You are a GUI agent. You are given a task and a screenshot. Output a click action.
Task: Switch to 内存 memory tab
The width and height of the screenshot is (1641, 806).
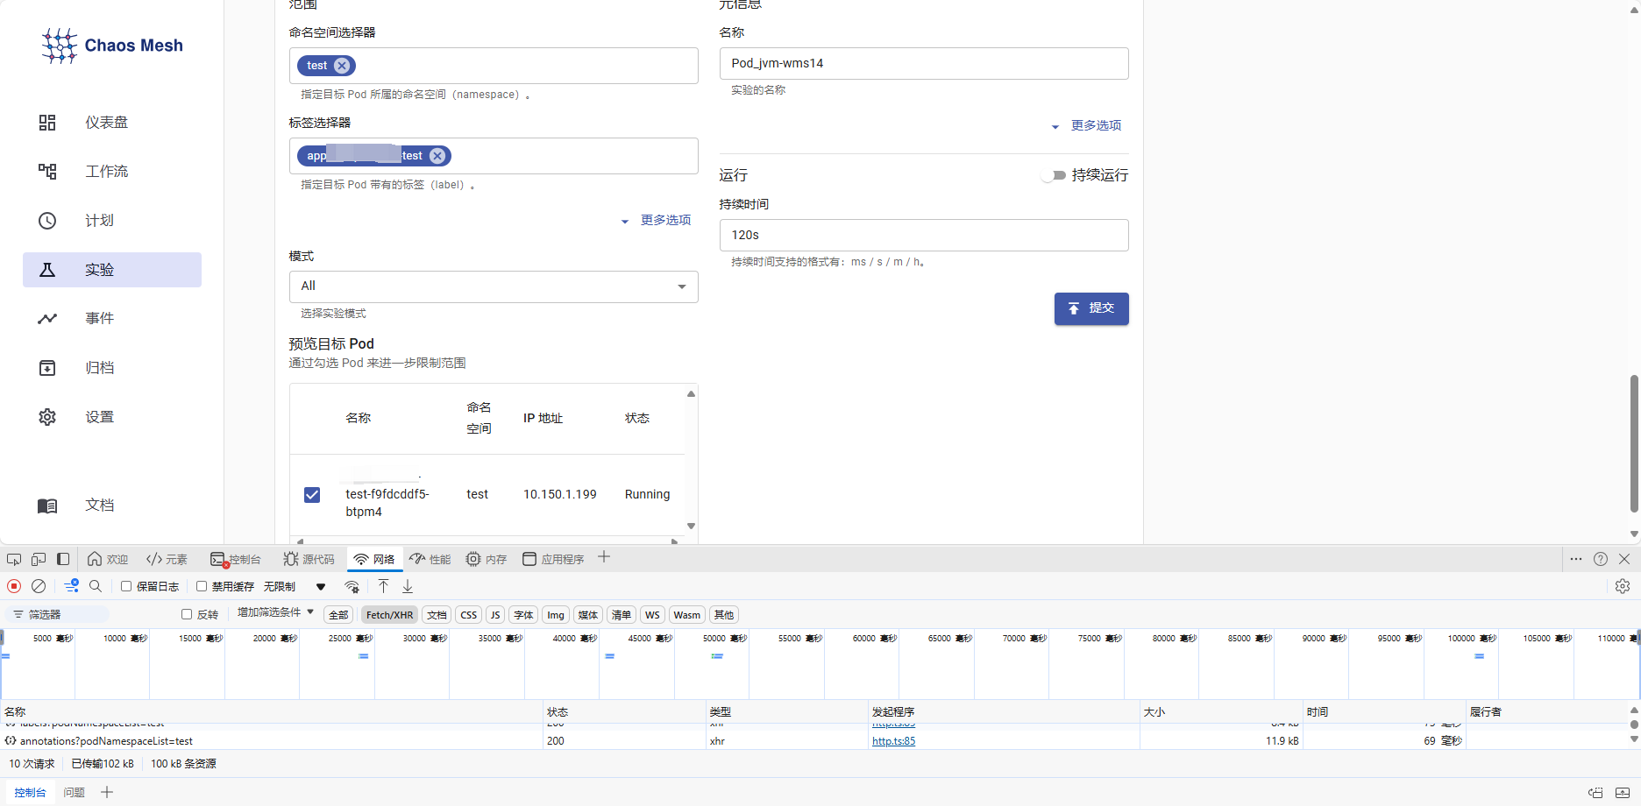click(487, 559)
